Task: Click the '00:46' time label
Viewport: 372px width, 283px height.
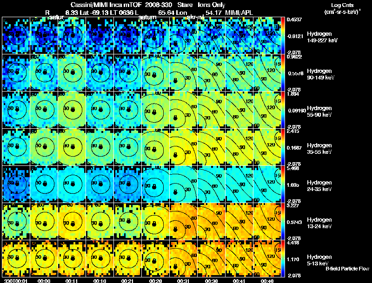Action: click(267, 281)
